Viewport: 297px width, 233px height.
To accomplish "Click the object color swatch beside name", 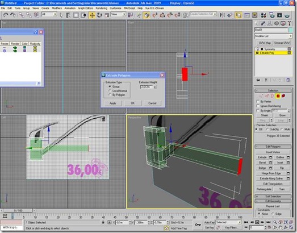I will point(290,30).
